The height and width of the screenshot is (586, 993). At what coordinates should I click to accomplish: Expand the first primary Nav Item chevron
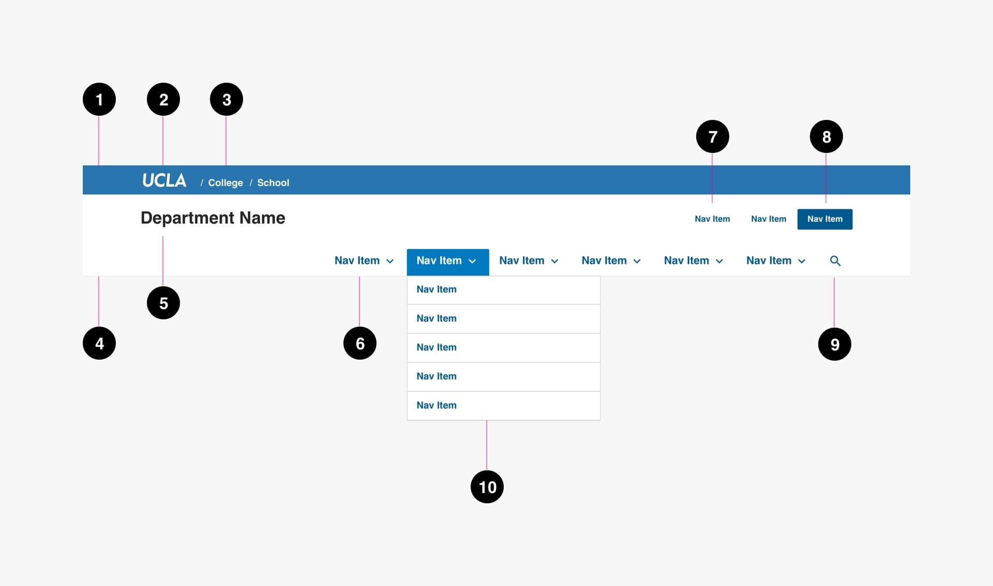point(390,261)
